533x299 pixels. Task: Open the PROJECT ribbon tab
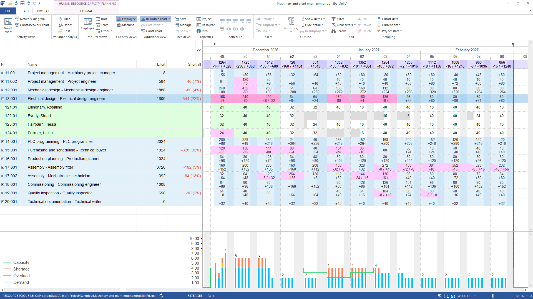click(x=43, y=11)
